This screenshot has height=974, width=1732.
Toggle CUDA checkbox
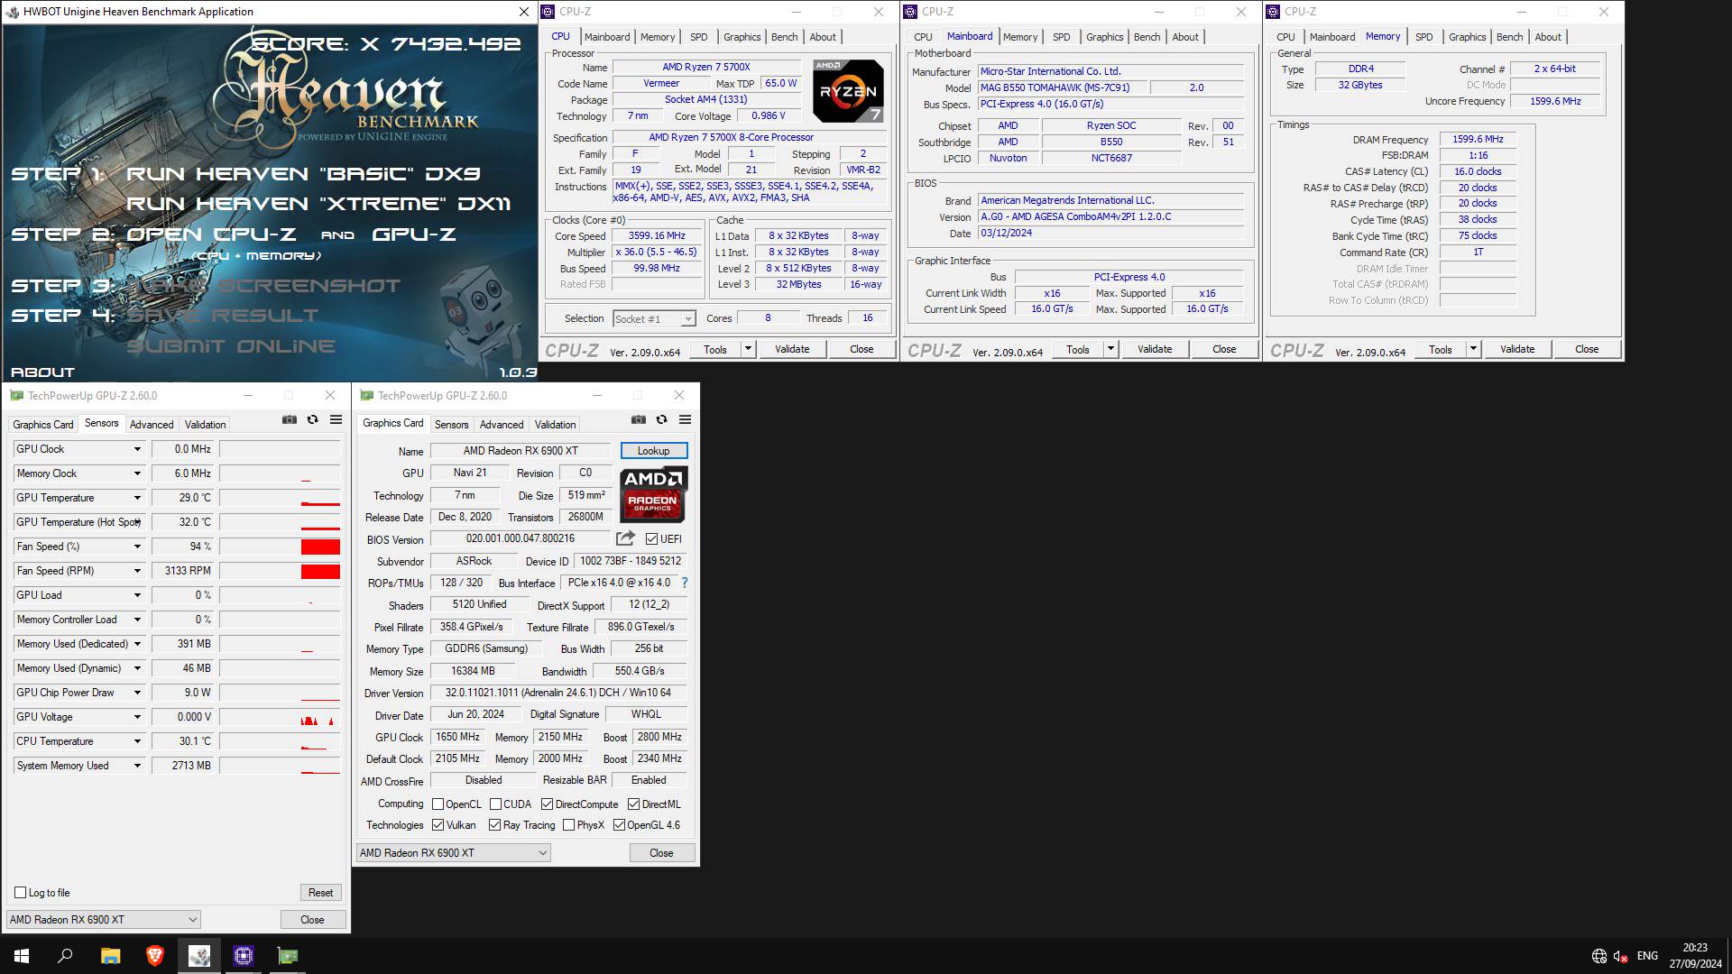click(495, 804)
